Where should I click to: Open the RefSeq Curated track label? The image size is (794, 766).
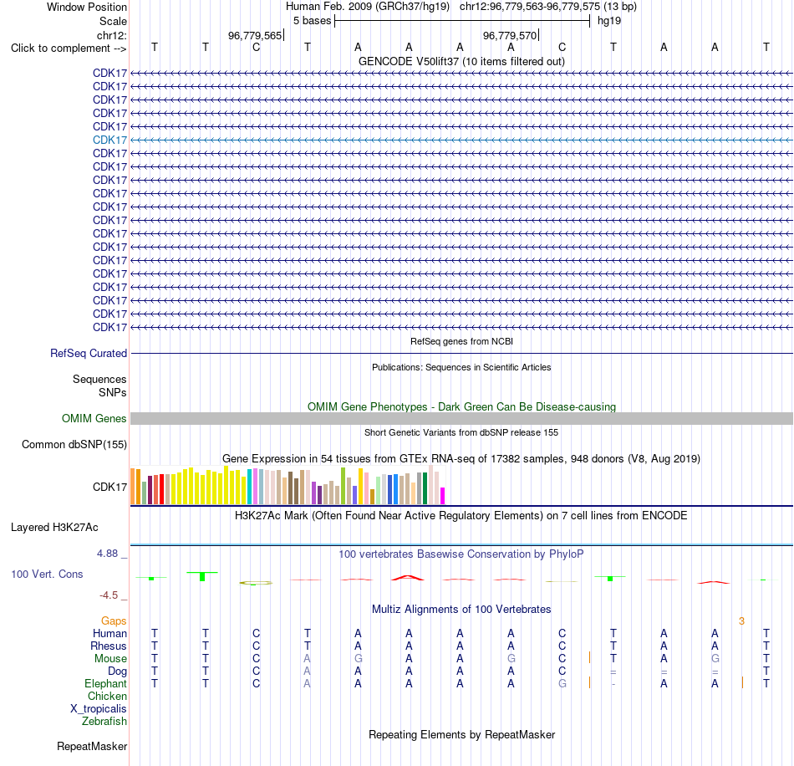89,353
